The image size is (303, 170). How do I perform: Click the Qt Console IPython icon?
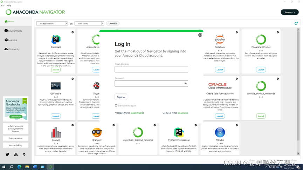click(x=56, y=86)
